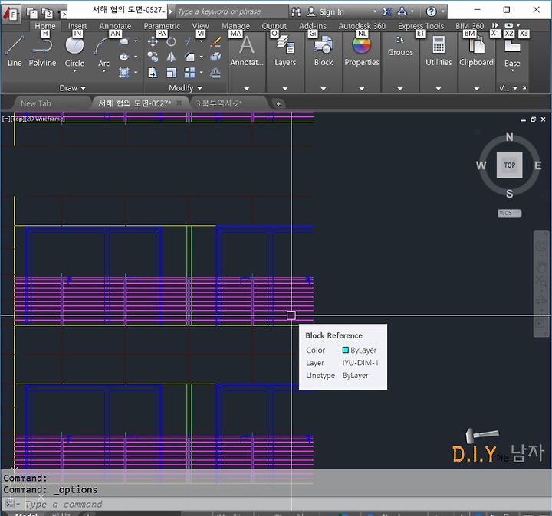The height and width of the screenshot is (516, 552).
Task: Expand the Modify panel
Action: (x=186, y=88)
